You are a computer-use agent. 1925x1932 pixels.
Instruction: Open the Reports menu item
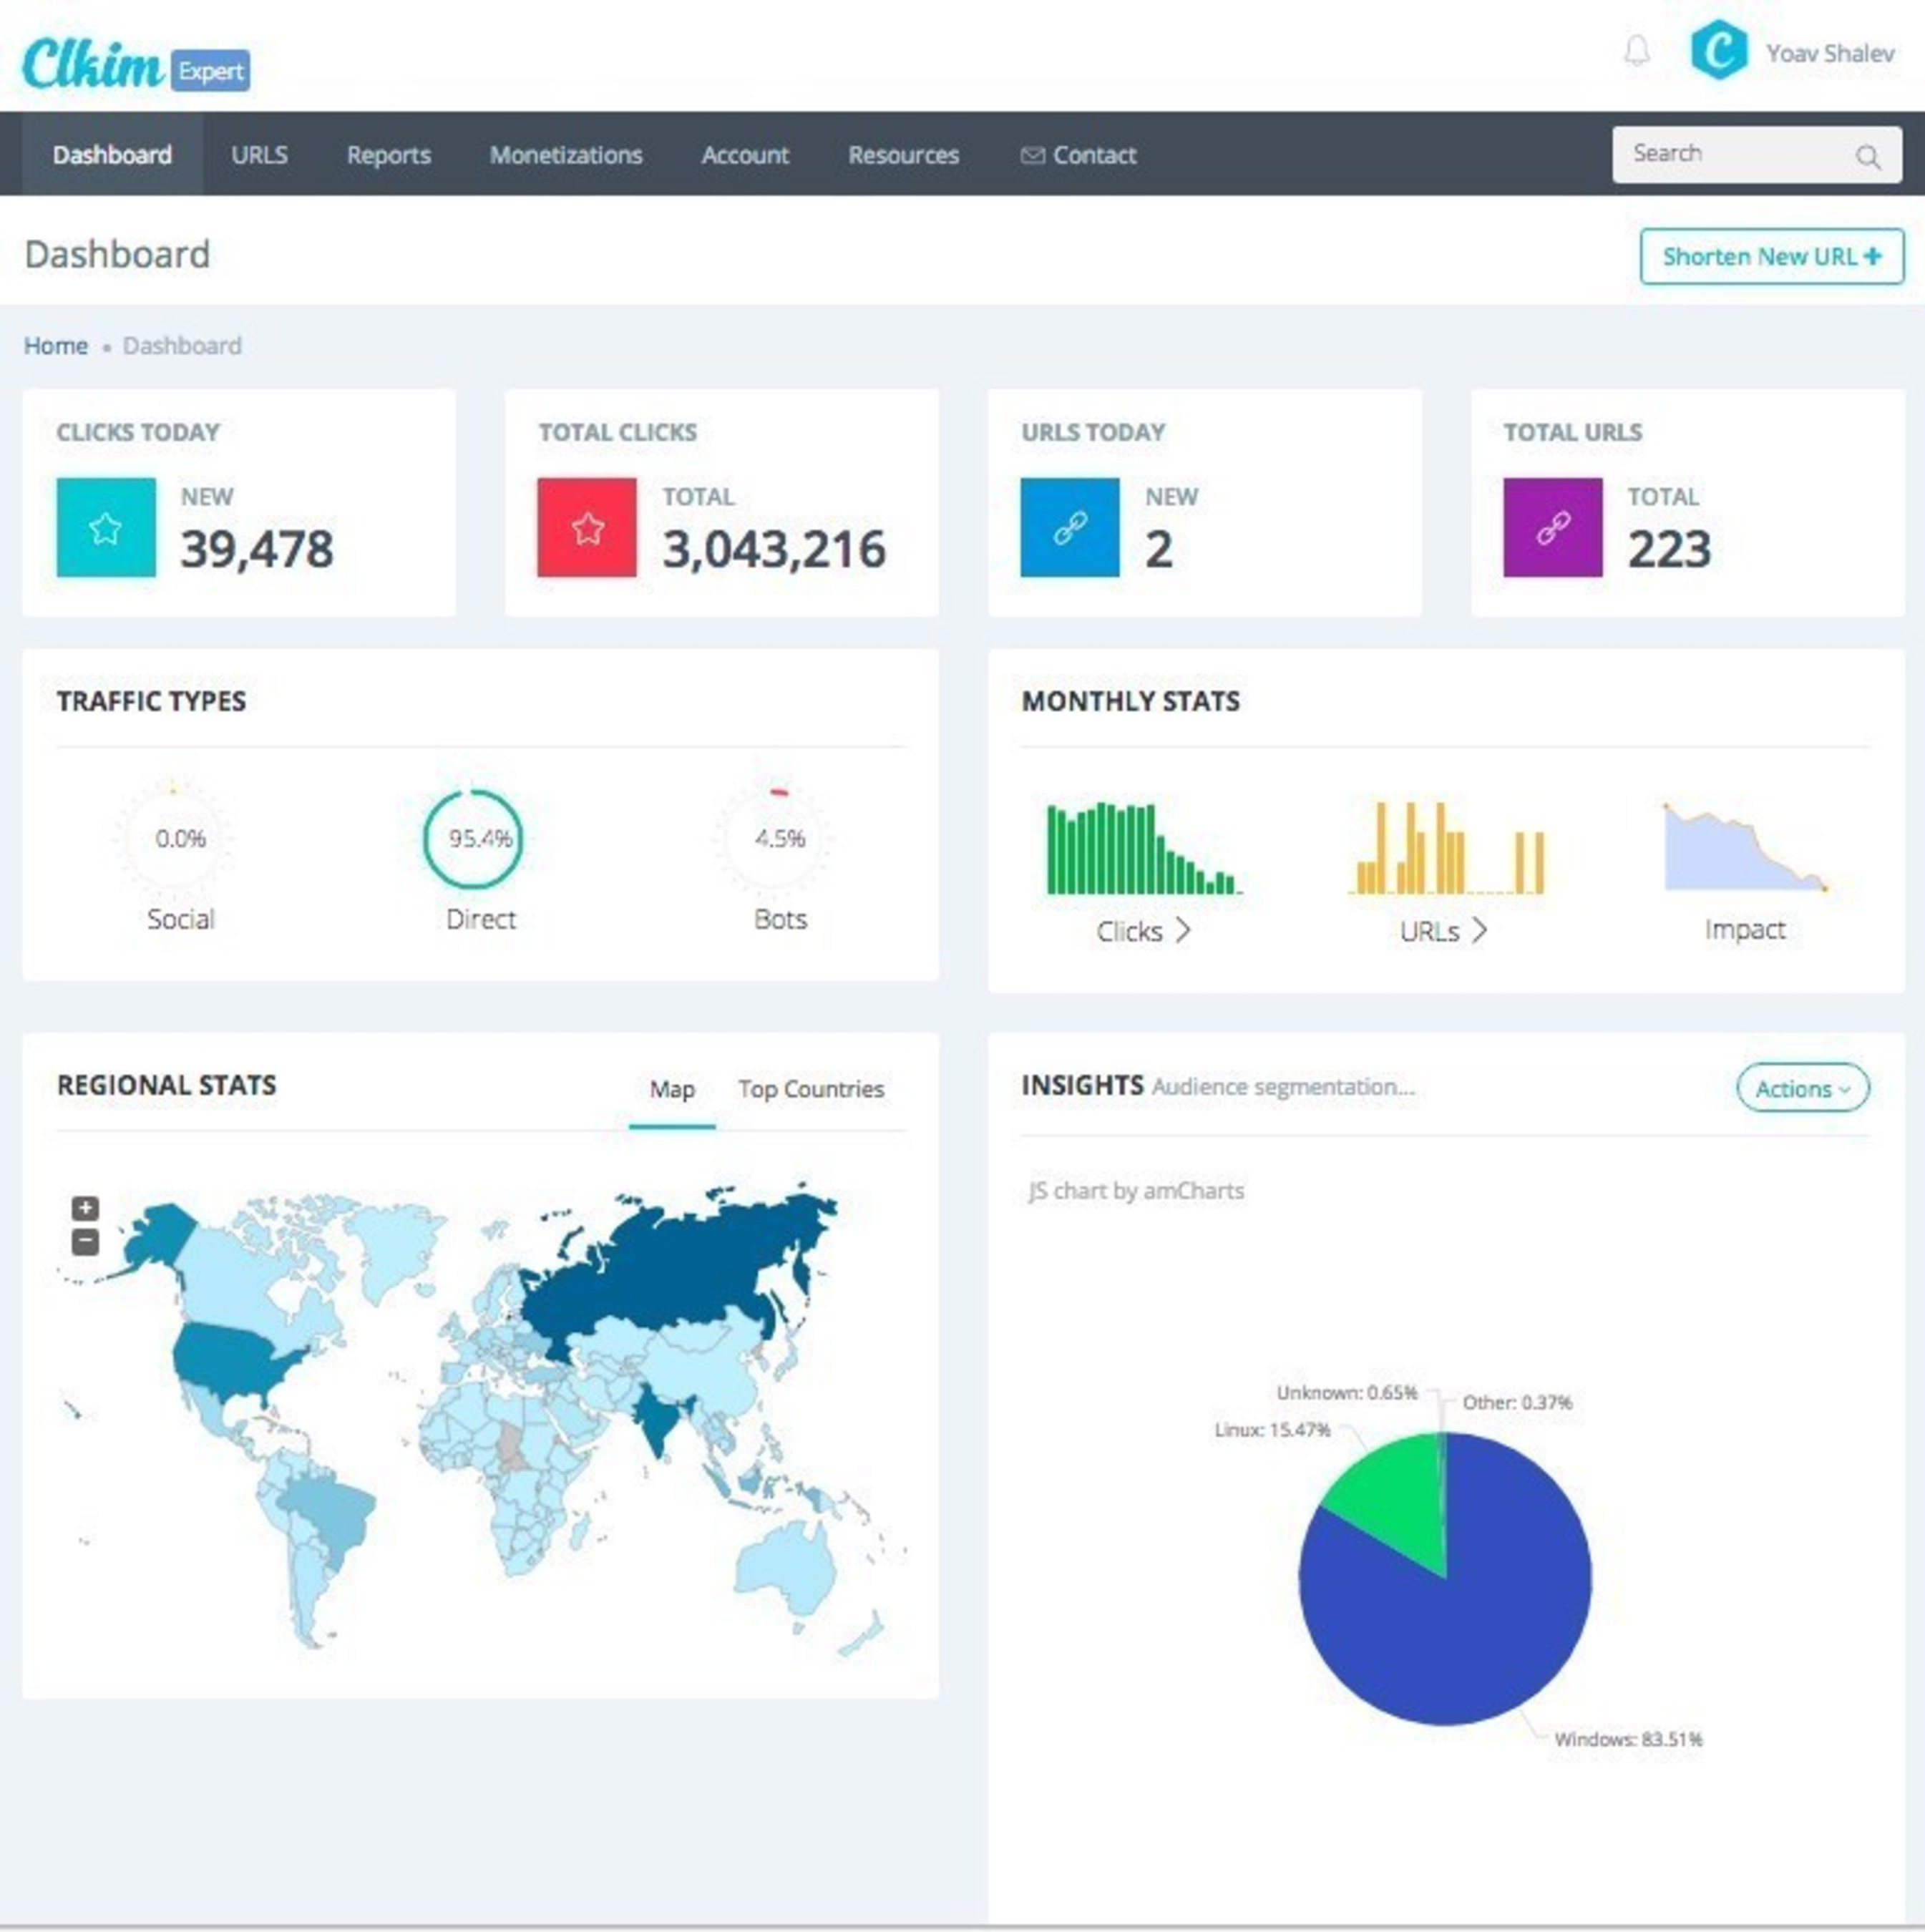pyautogui.click(x=388, y=155)
